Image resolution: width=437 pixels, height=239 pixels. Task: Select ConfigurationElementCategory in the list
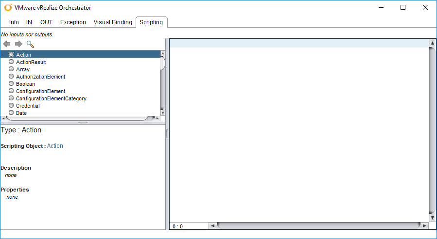pyautogui.click(x=51, y=98)
